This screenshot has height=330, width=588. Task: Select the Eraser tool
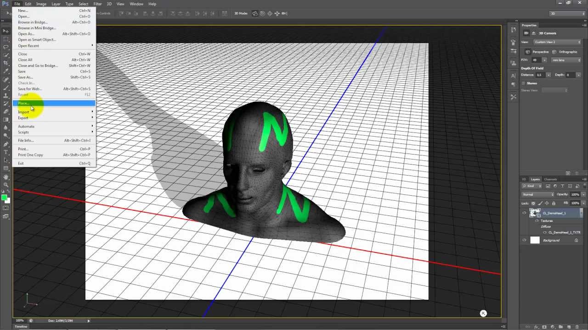[x=6, y=111]
